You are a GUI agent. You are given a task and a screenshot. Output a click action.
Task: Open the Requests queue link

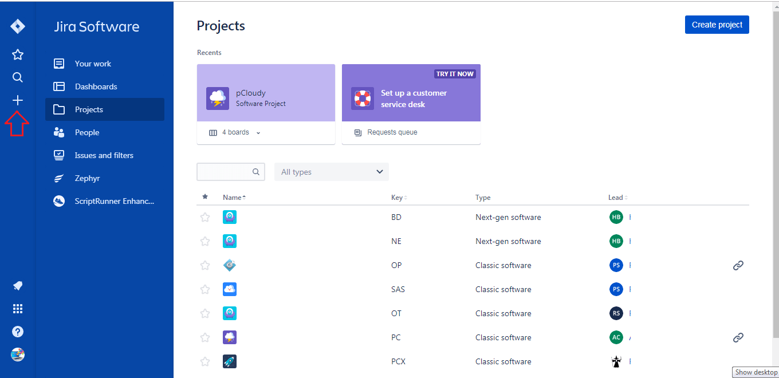[x=385, y=132]
